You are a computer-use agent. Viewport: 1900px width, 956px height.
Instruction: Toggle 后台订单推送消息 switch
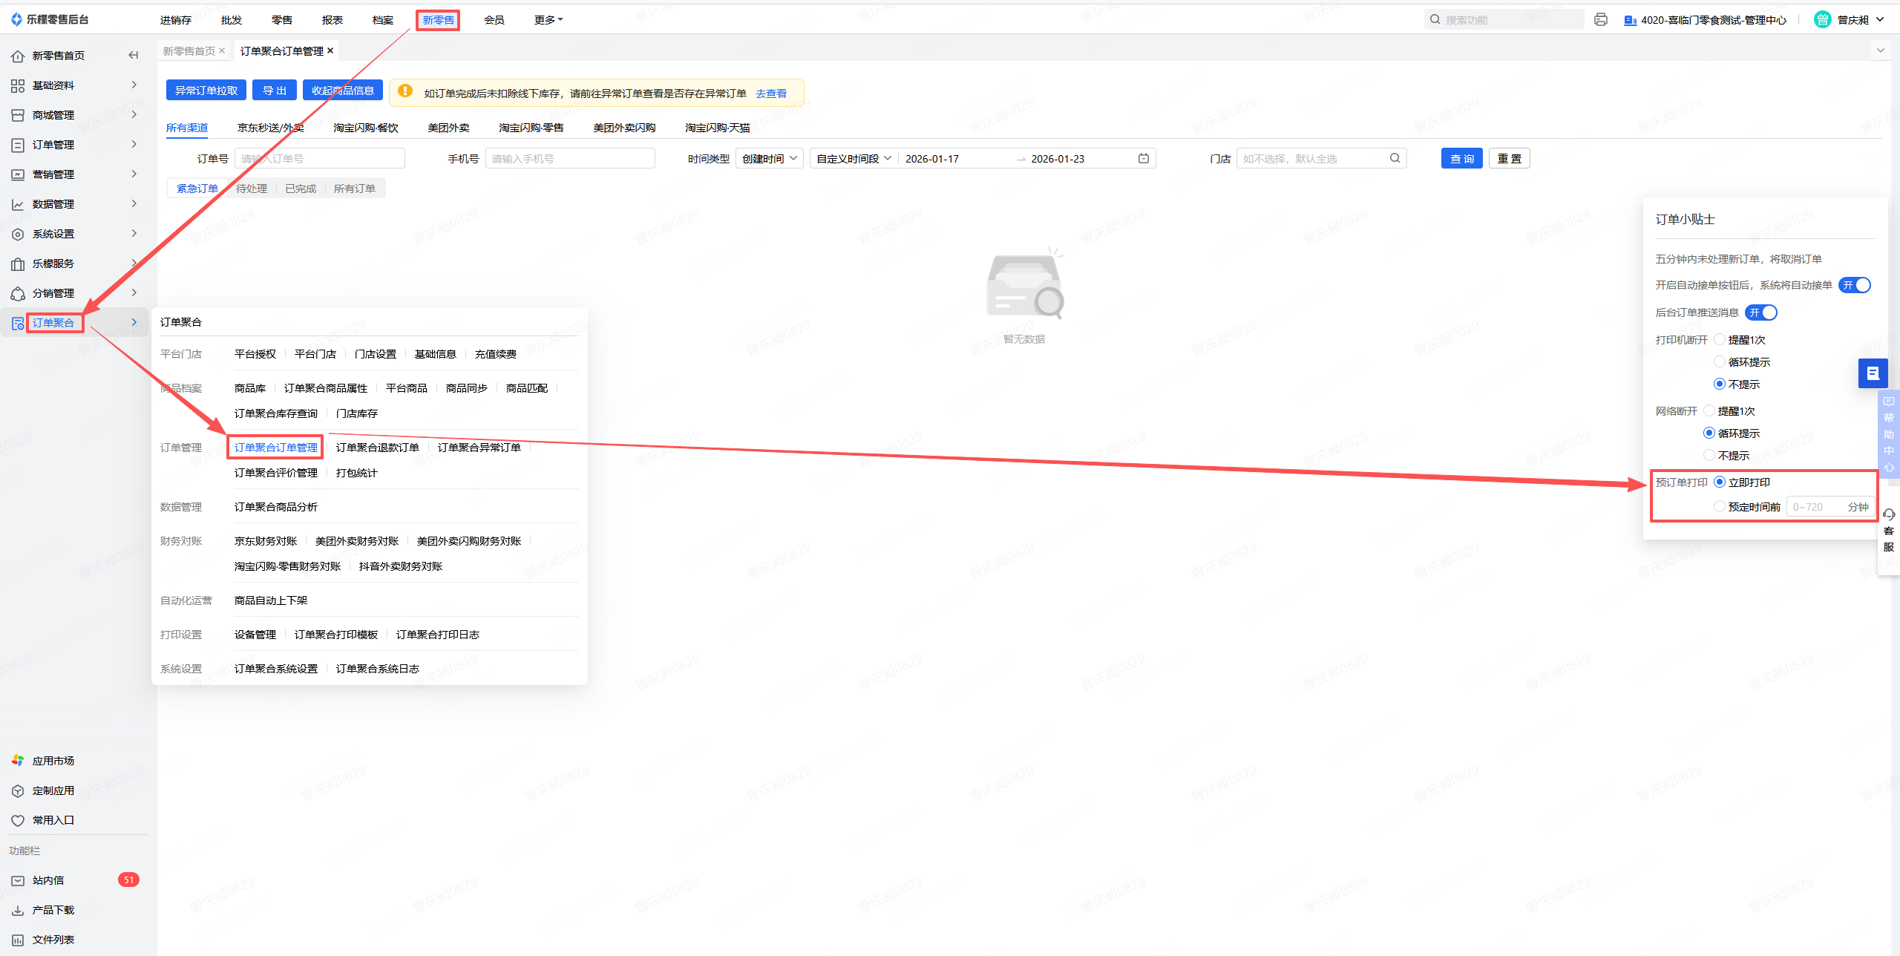1760,313
